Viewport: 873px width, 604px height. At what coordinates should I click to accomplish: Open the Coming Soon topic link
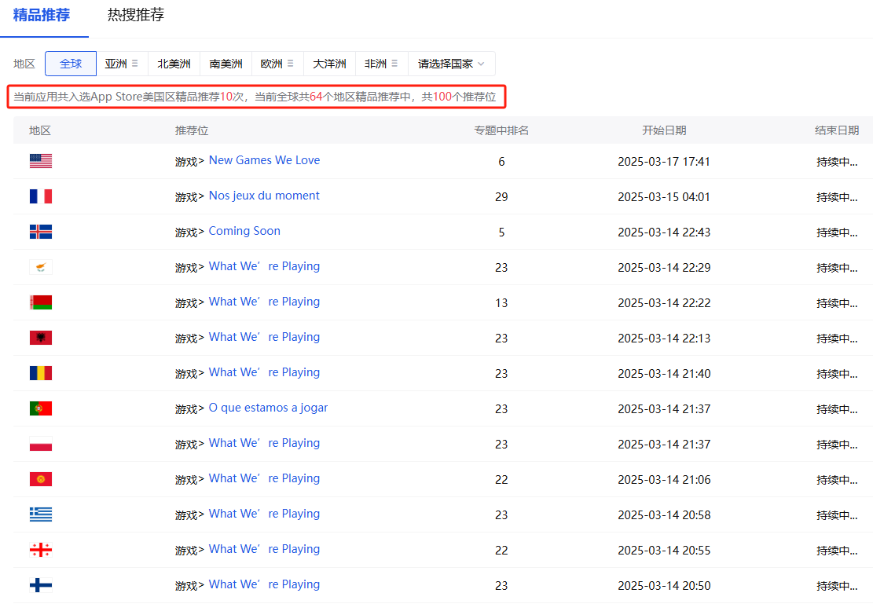click(244, 231)
